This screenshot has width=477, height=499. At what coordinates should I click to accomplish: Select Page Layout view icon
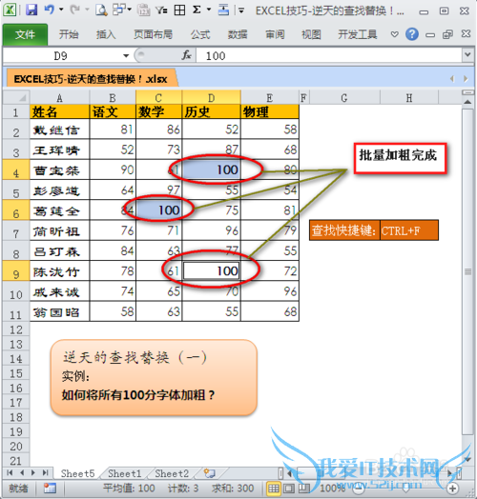point(289,489)
